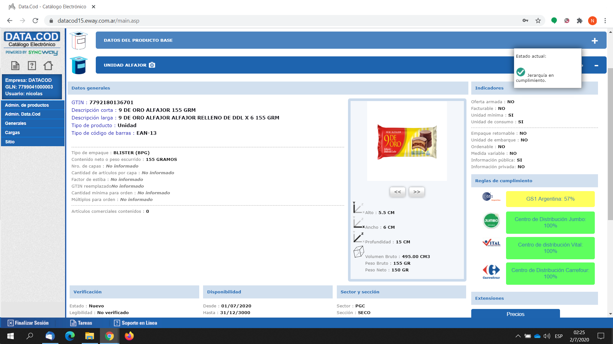Open the Generales menu
Viewport: 613px width, 344px height.
[x=33, y=123]
